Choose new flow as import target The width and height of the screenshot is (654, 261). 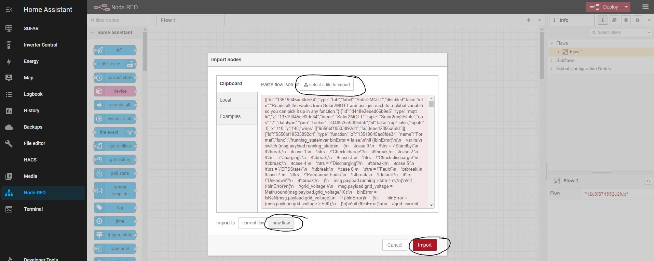[x=281, y=223]
